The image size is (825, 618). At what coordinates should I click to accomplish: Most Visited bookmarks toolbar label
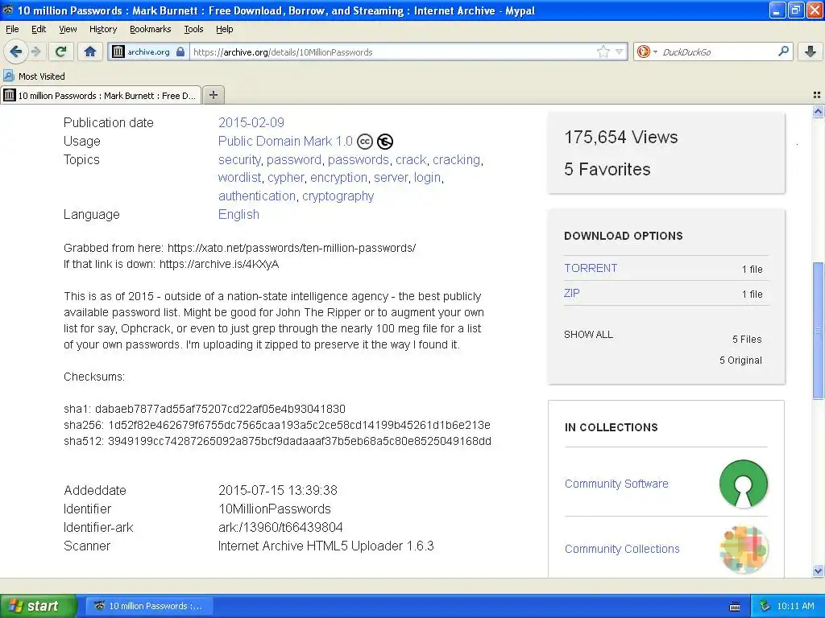point(42,76)
